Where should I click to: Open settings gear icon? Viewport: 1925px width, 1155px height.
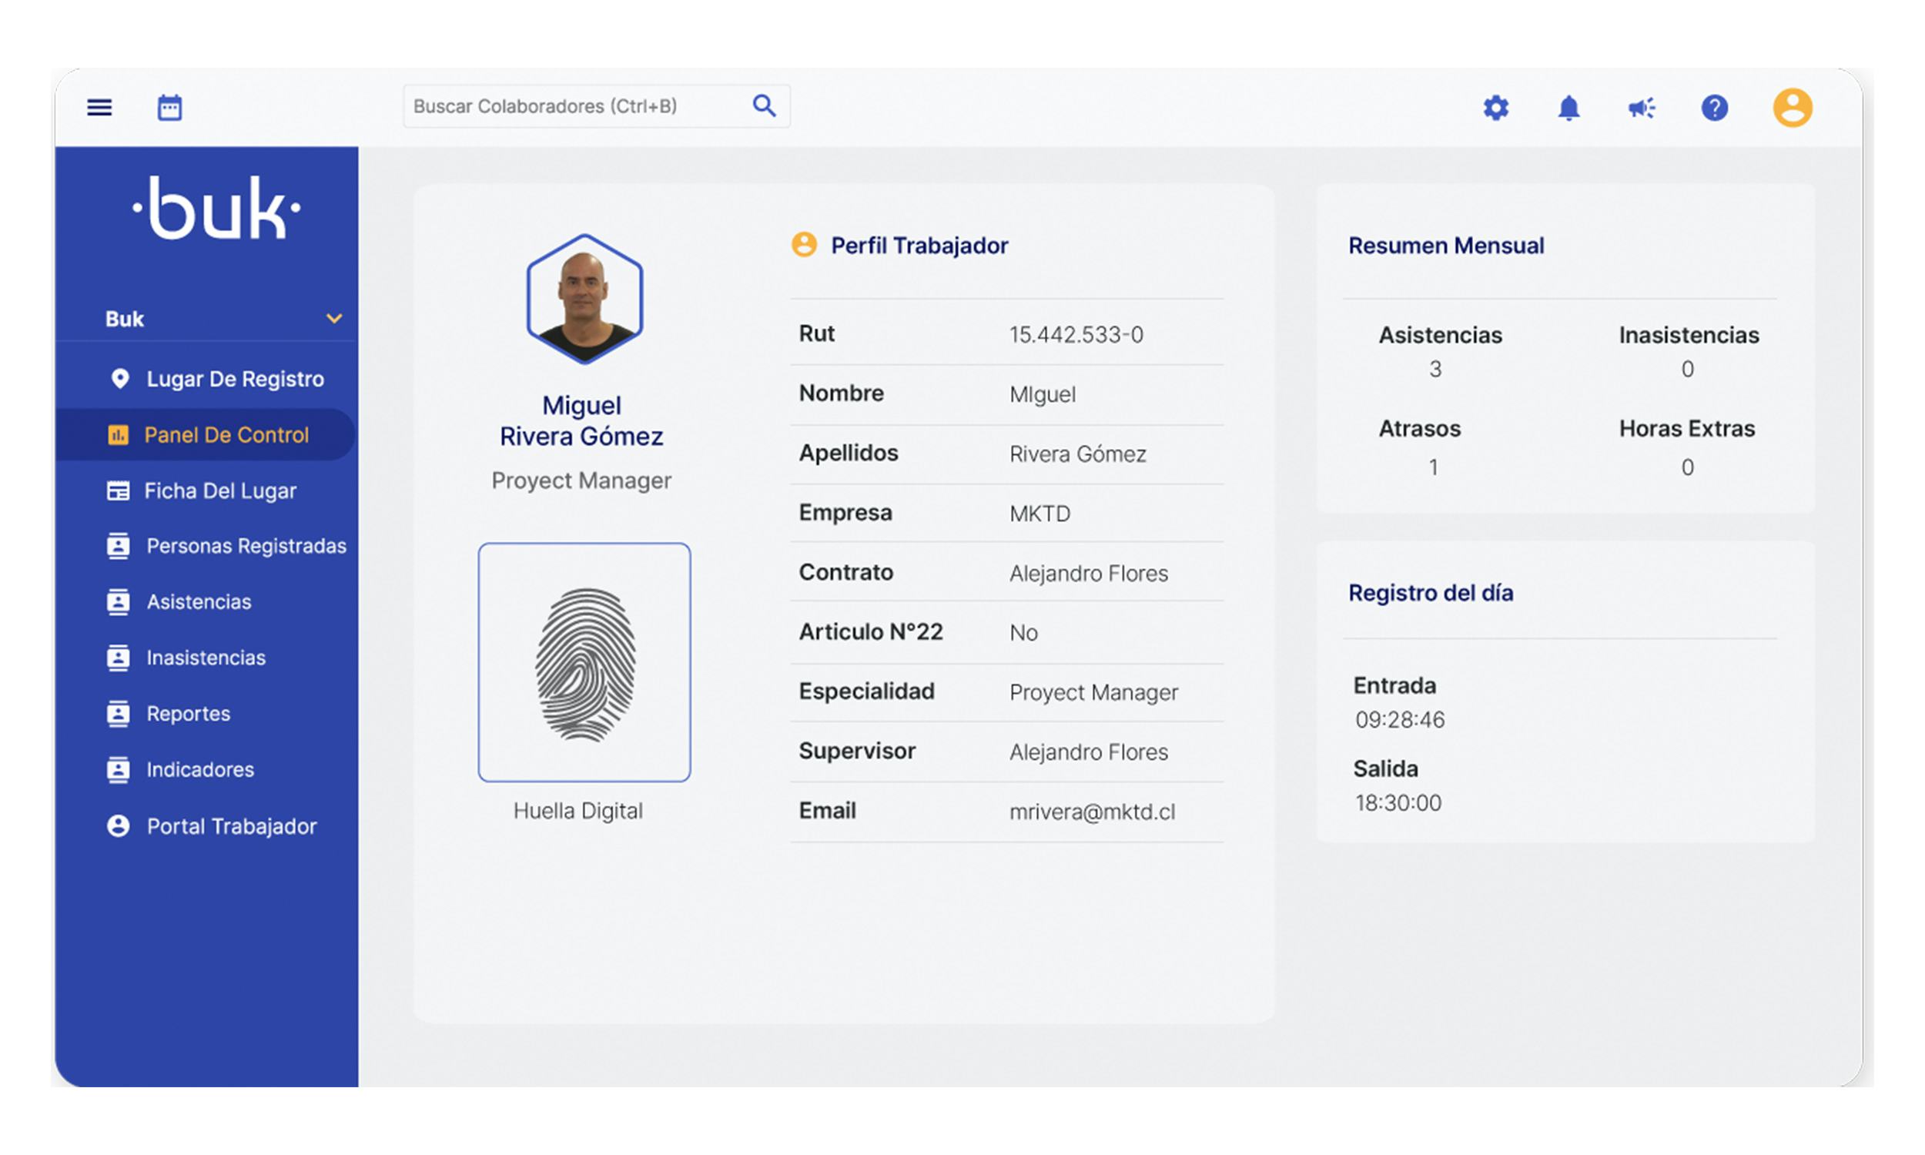click(x=1495, y=107)
